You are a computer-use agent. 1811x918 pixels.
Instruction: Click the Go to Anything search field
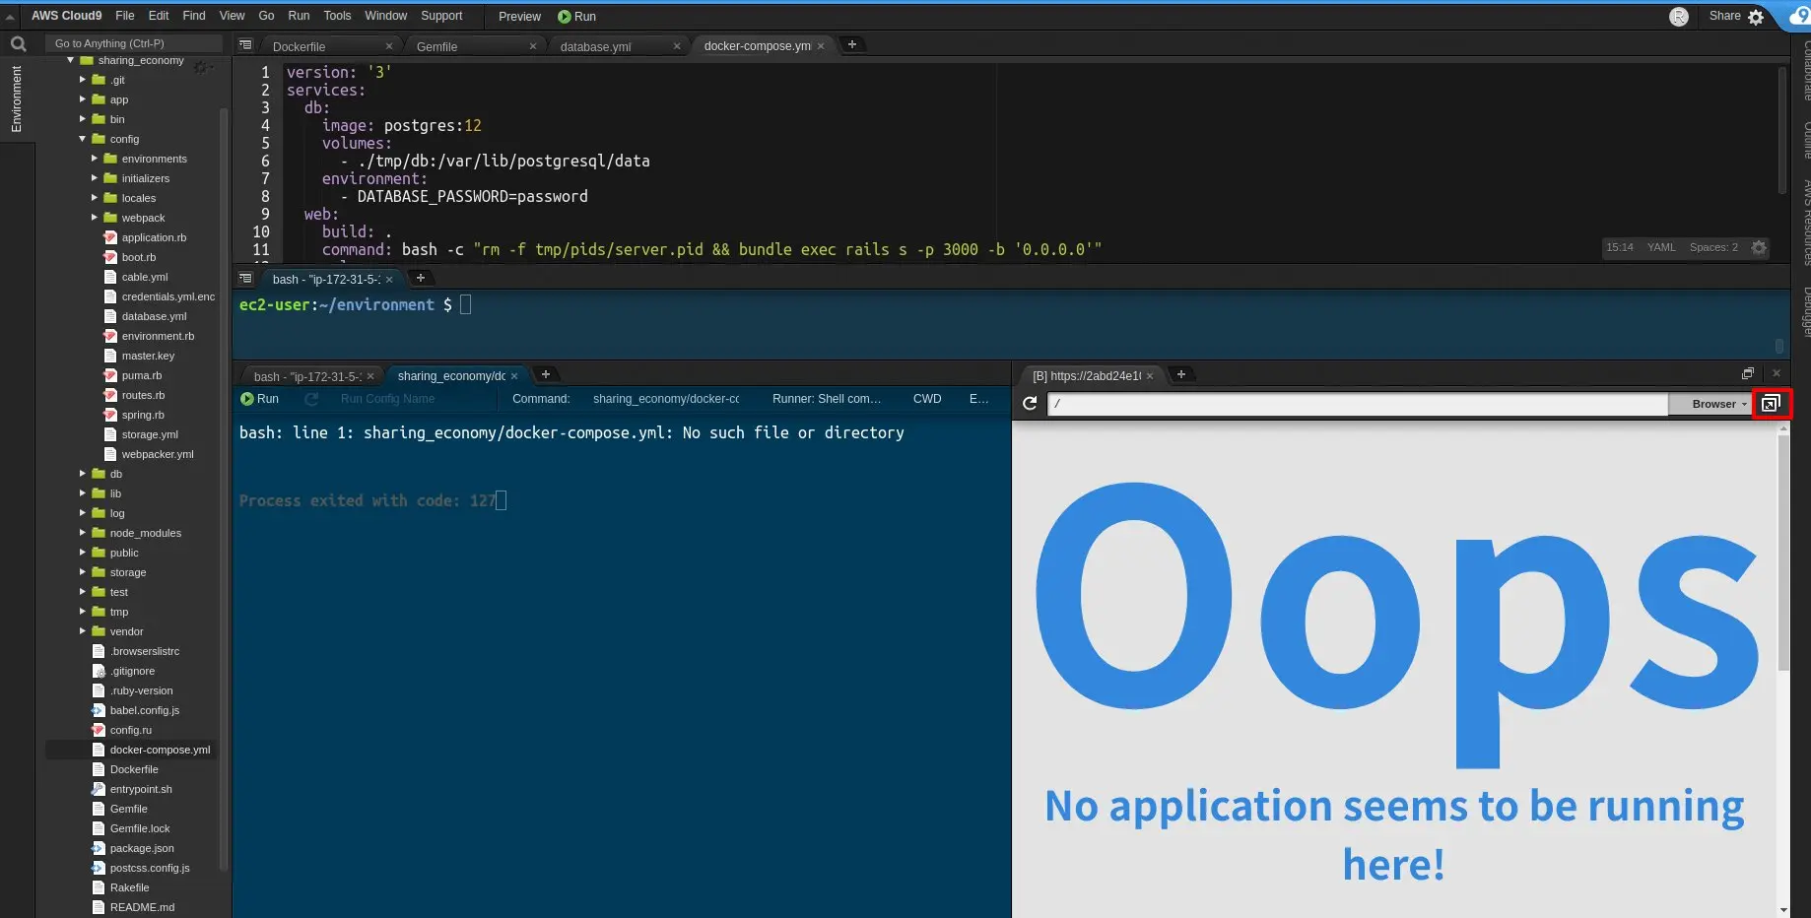tap(134, 43)
